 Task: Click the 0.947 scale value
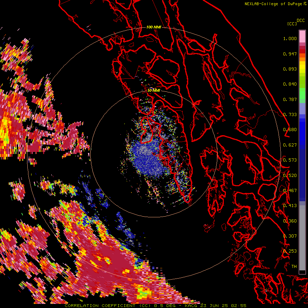[290, 54]
